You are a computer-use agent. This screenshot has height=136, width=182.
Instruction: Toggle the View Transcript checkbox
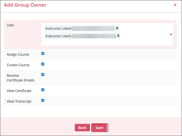tap(43, 100)
